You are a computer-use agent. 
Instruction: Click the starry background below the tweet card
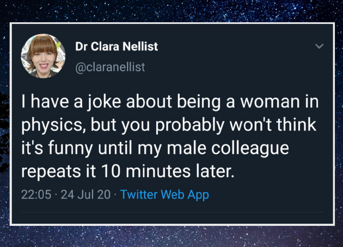coord(171,236)
